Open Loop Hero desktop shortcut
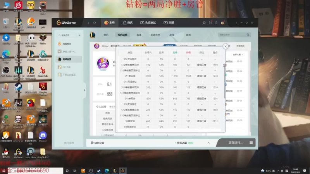 pos(31,153)
